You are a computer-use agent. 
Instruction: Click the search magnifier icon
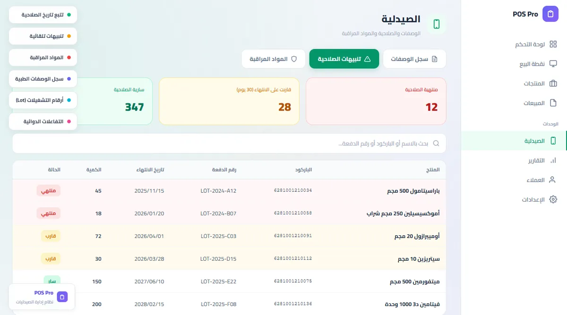436,143
